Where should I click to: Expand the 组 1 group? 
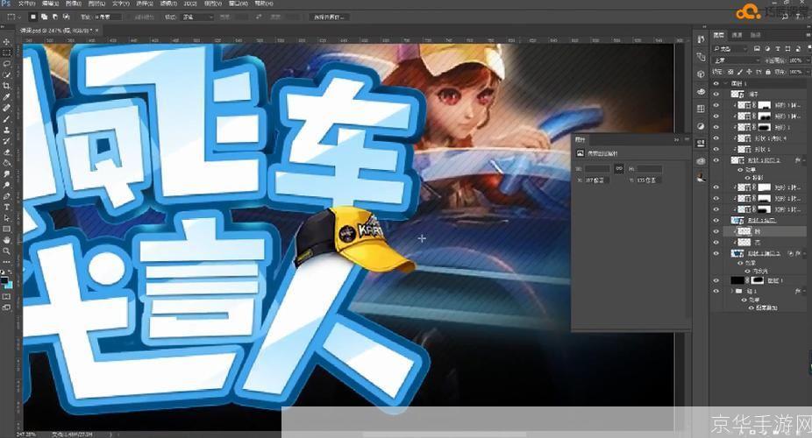pos(732,291)
